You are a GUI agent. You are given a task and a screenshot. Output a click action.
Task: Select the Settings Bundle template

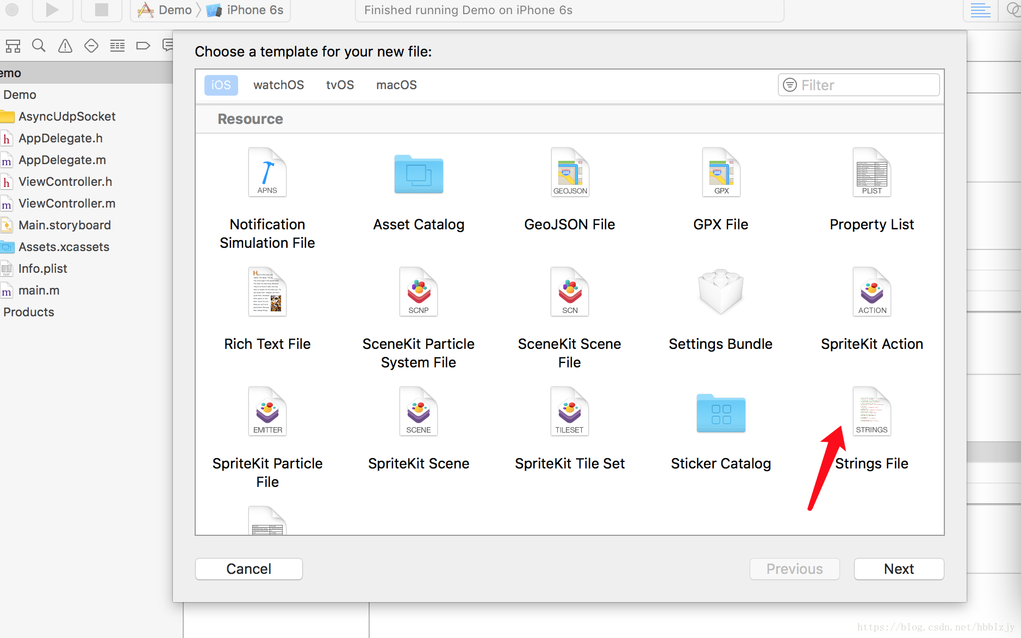[721, 310]
